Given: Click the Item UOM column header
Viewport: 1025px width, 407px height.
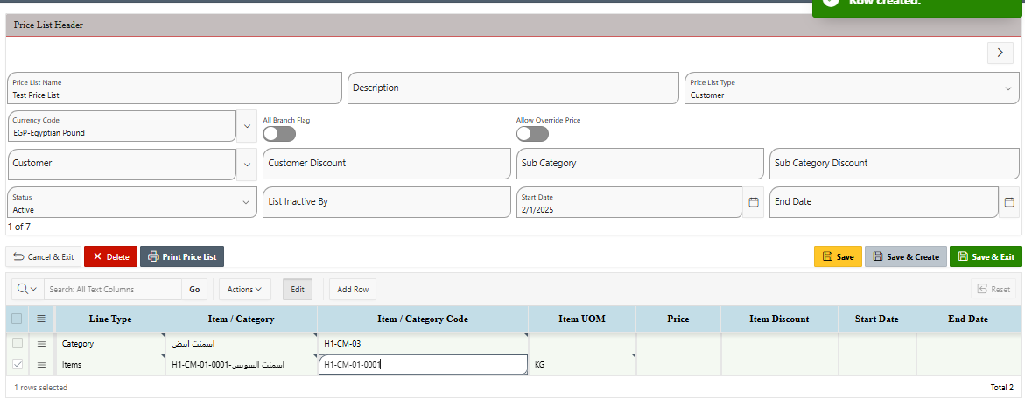Looking at the screenshot, I should [x=582, y=319].
